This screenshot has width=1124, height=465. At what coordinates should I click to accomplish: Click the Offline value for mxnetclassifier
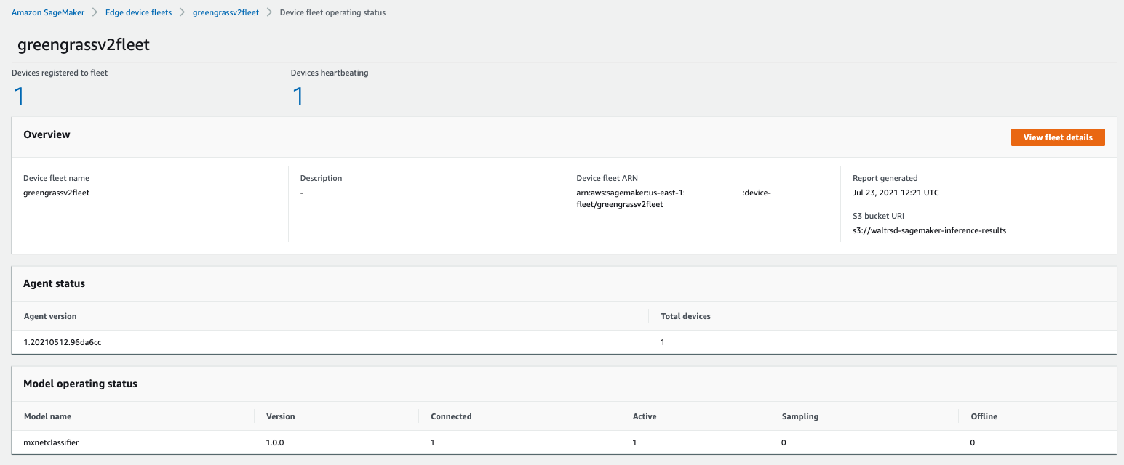click(x=972, y=442)
